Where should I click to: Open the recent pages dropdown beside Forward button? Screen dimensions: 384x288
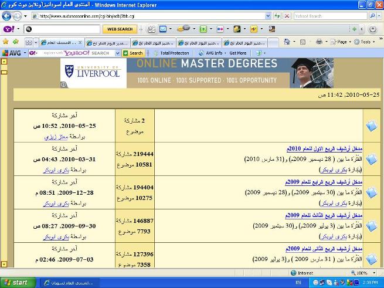point(25,16)
